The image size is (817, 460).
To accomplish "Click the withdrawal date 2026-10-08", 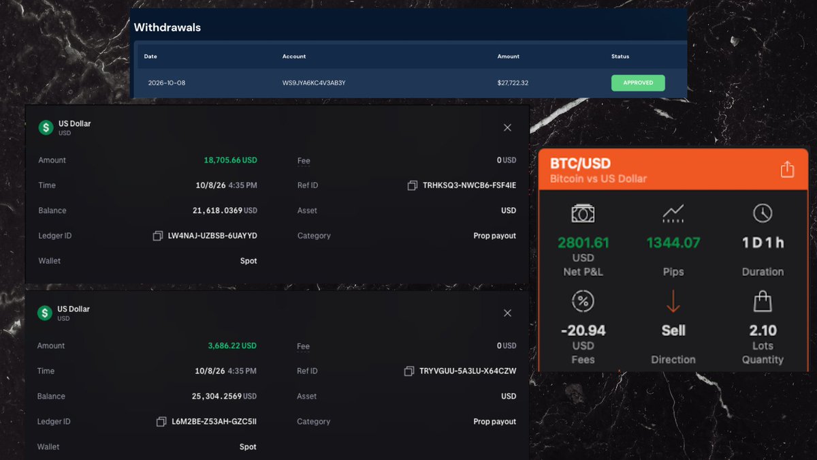I will click(x=167, y=83).
